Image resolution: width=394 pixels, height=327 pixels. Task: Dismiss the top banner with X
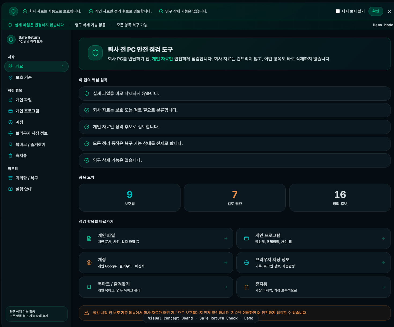point(389,11)
